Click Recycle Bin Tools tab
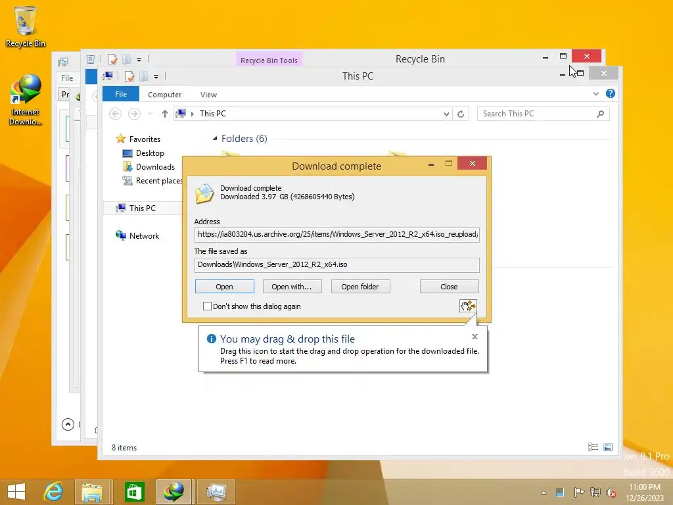 coord(269,60)
